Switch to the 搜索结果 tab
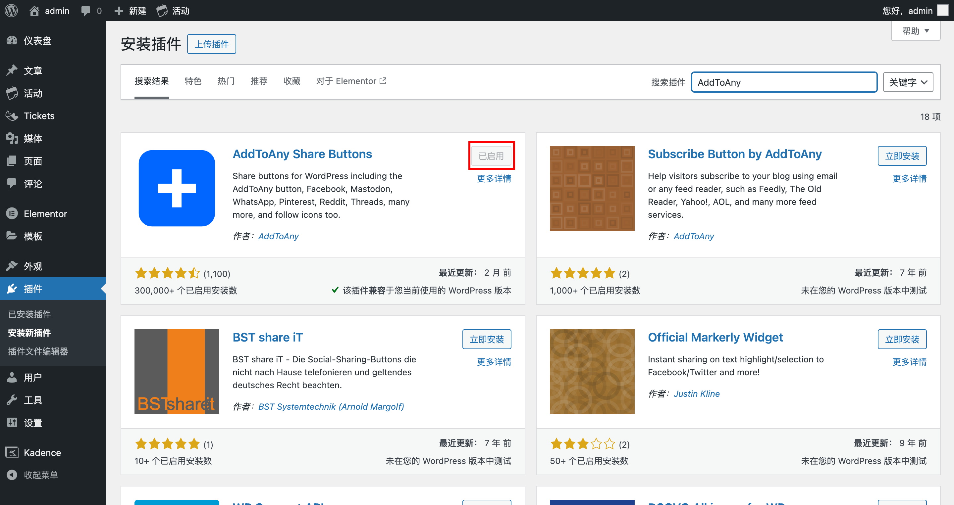 point(151,81)
